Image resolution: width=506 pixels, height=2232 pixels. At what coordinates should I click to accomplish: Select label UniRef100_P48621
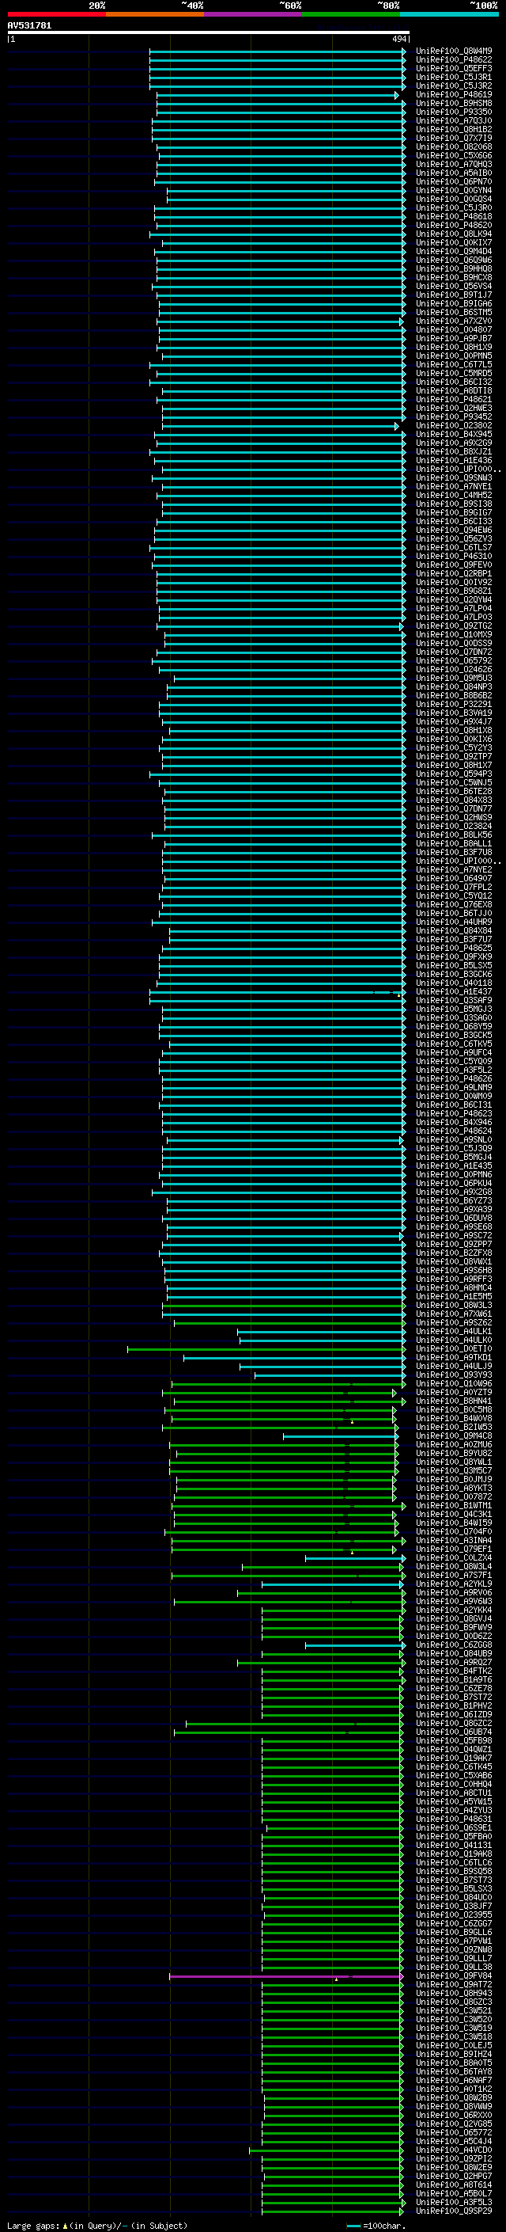click(454, 399)
